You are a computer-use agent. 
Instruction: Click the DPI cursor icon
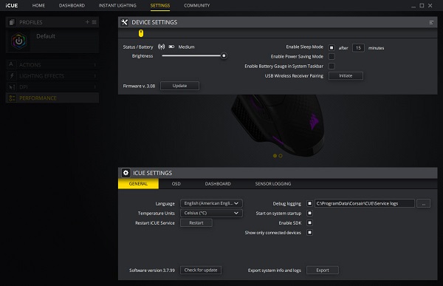point(12,87)
